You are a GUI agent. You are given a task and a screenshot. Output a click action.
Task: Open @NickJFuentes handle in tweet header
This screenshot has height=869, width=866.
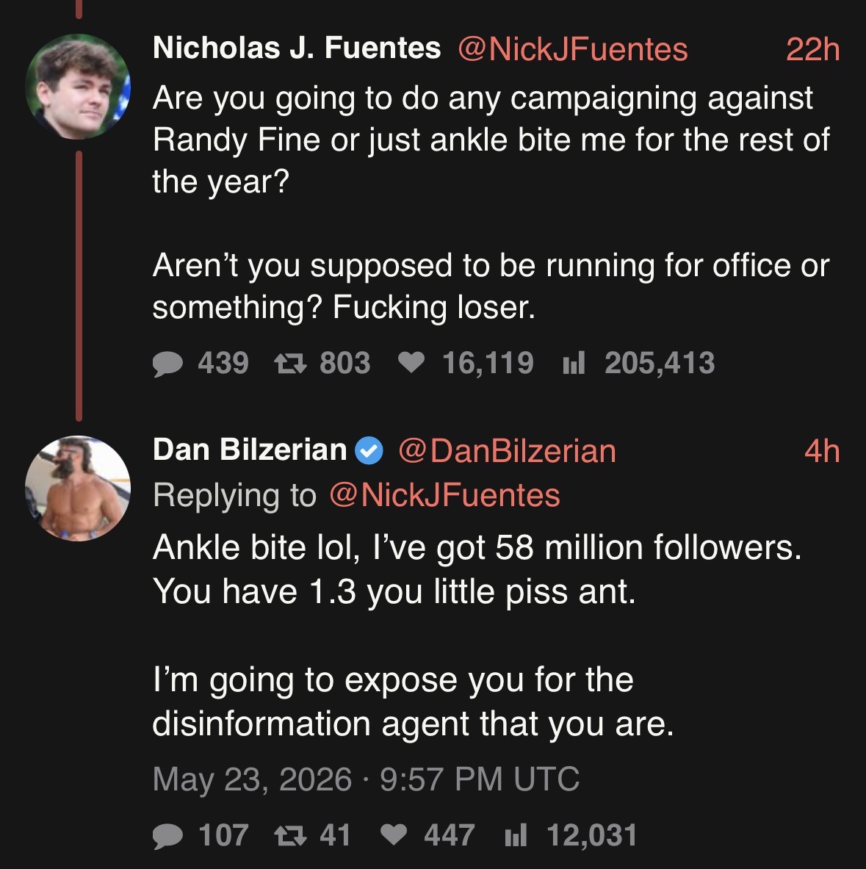point(573,48)
